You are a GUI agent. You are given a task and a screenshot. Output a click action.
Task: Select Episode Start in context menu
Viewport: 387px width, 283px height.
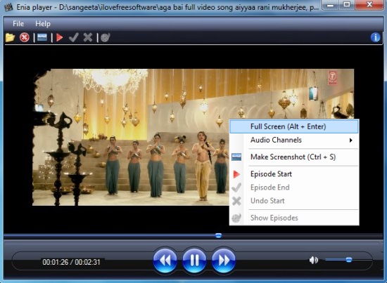(293, 174)
